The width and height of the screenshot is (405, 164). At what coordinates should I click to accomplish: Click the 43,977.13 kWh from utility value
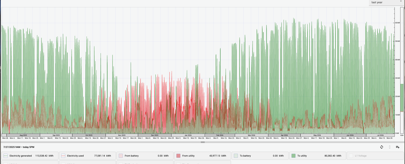coord(218,156)
